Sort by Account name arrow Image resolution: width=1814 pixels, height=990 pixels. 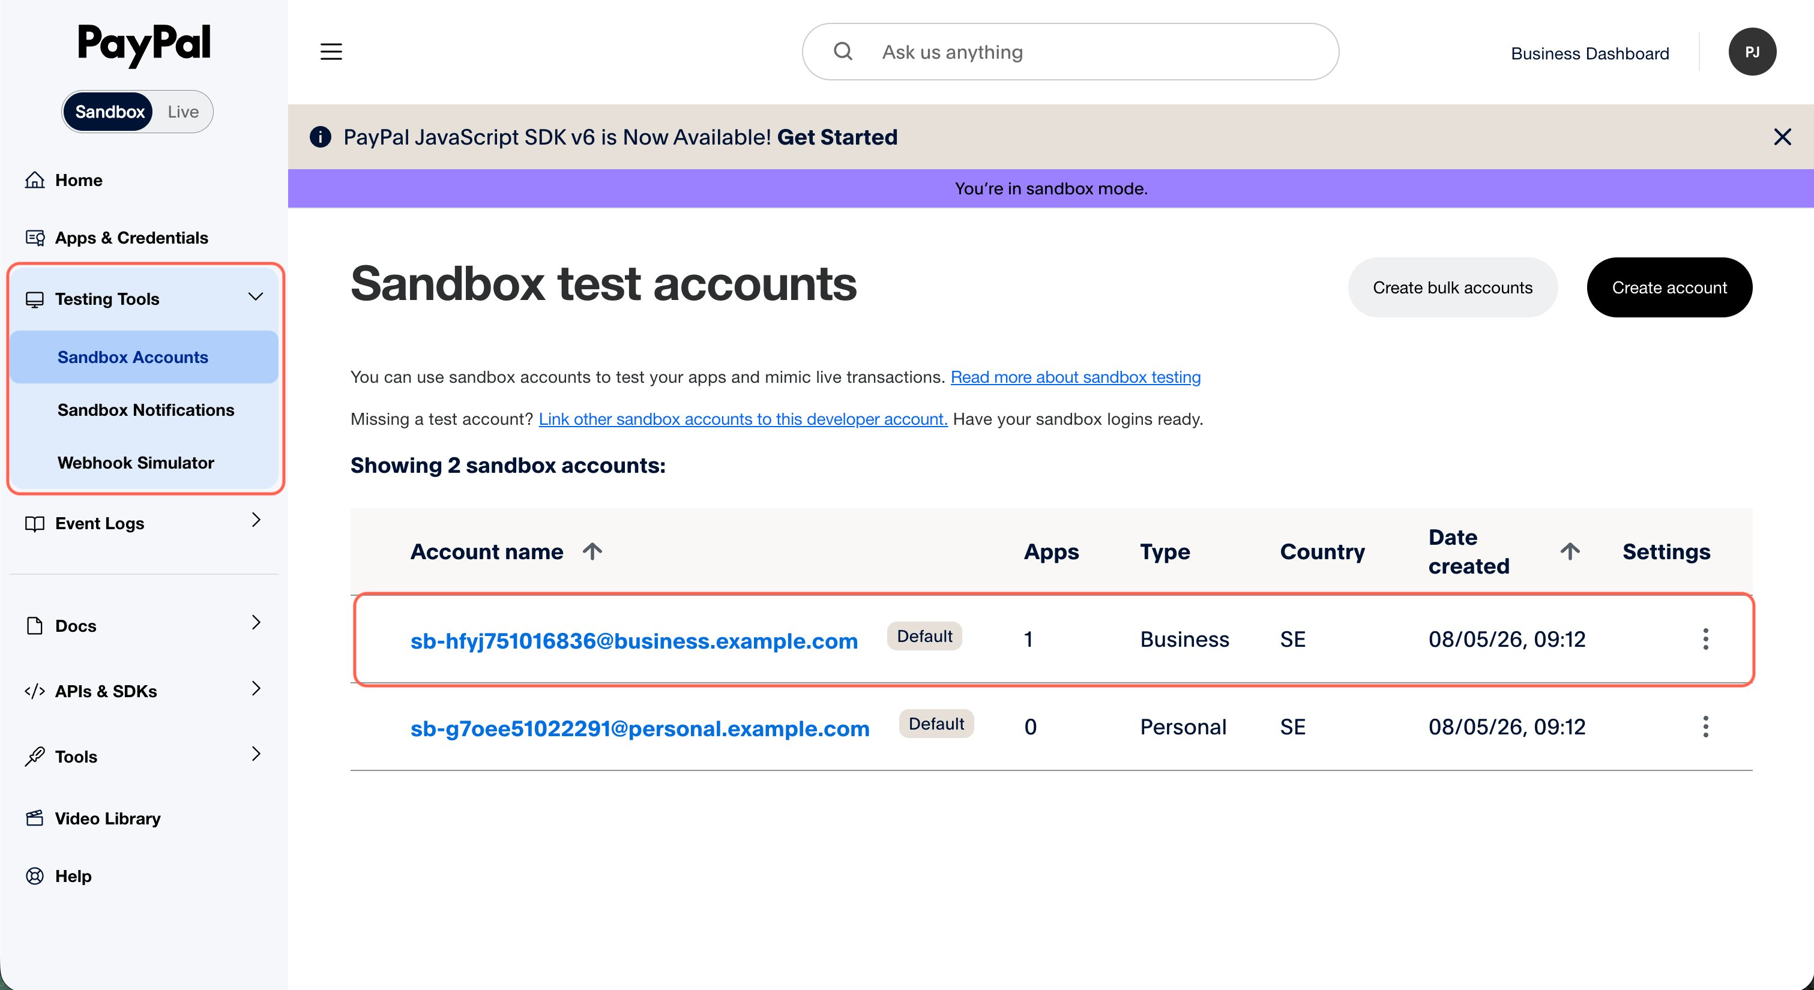tap(592, 551)
